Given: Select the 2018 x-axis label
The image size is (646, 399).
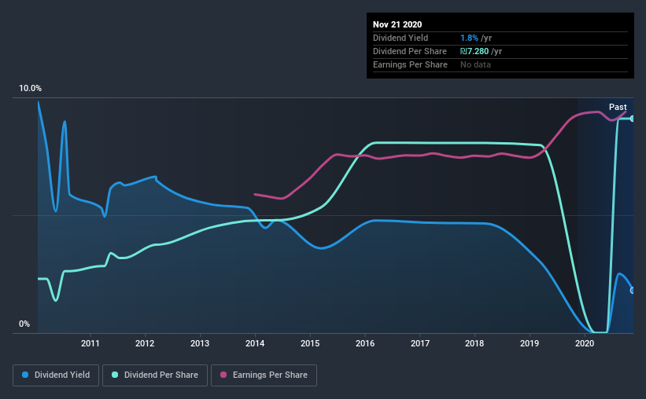Looking at the screenshot, I should [474, 343].
